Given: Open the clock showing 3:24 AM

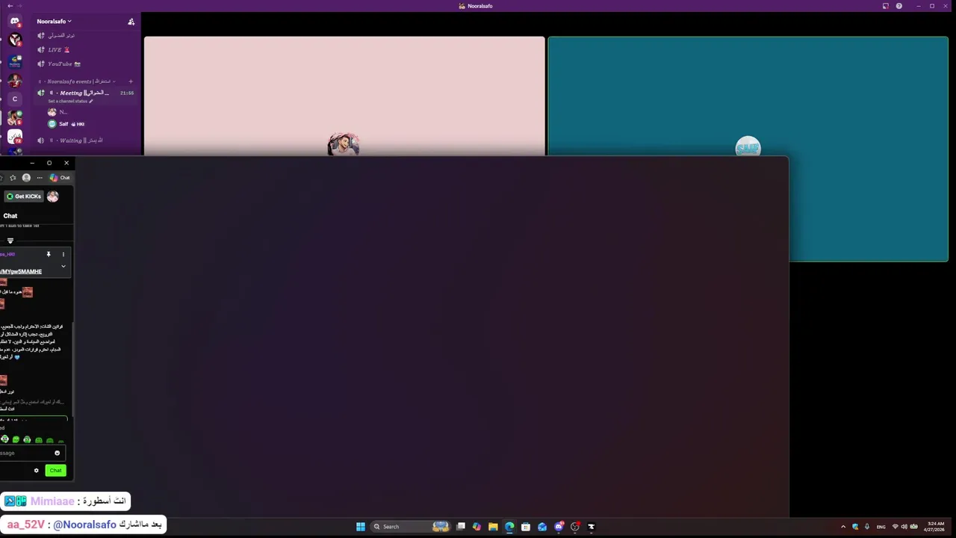Looking at the screenshot, I should (935, 527).
